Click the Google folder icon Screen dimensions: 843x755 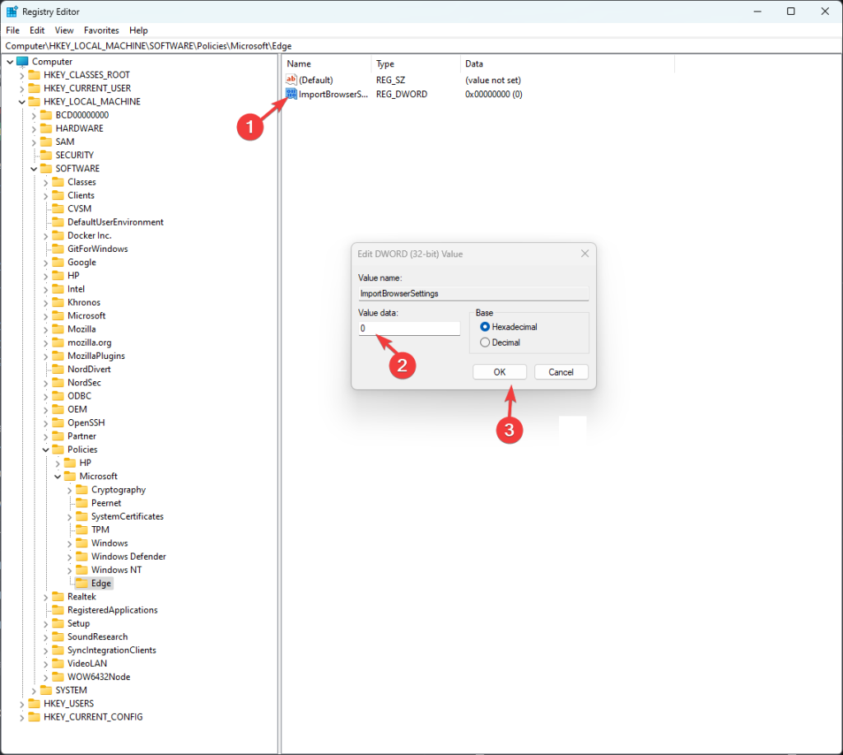click(x=58, y=262)
